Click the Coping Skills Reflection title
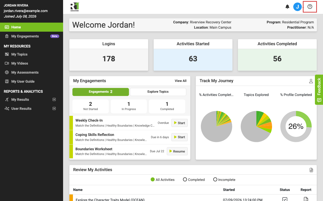The width and height of the screenshot is (323, 201). click(95, 135)
